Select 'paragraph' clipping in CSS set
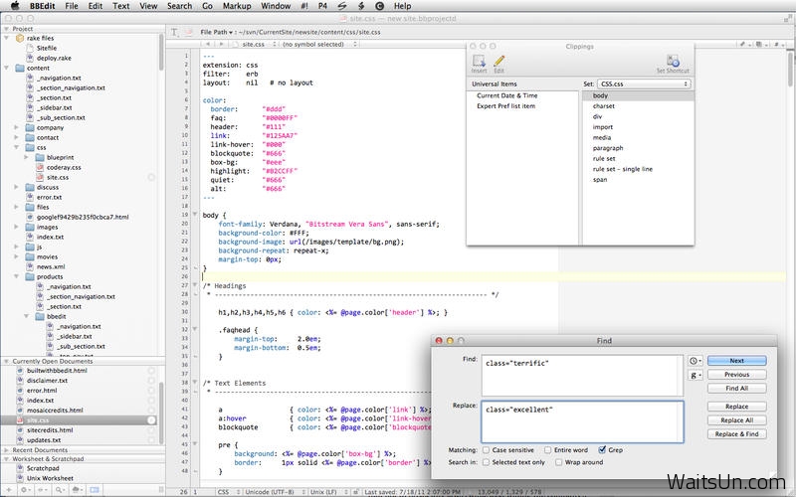This screenshot has width=796, height=497. [608, 148]
